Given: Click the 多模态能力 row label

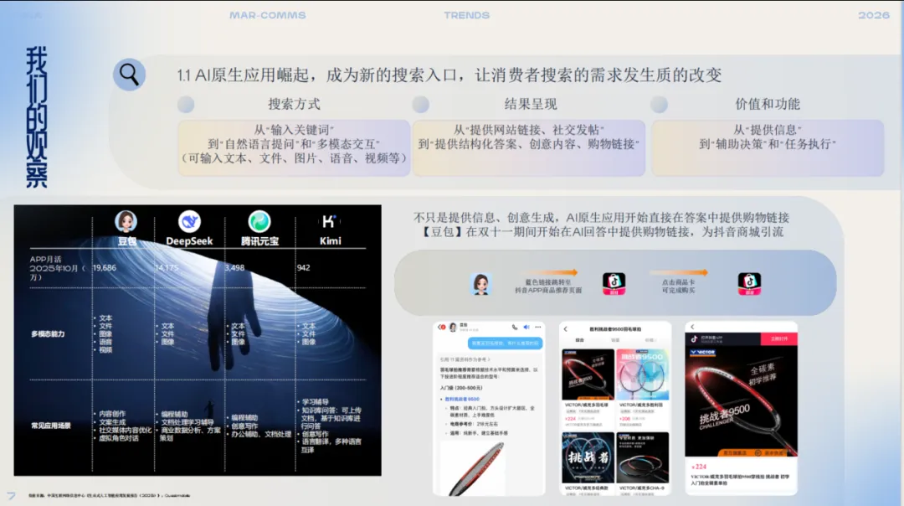Looking at the screenshot, I should pos(48,334).
